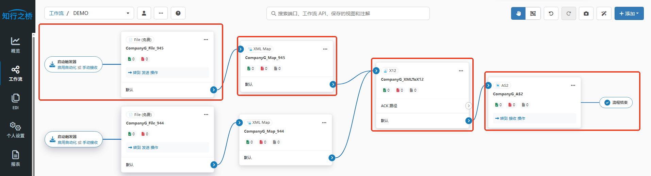This screenshot has height=176, width=651.
Task: Take a snapshot with the camera icon
Action: pyautogui.click(x=586, y=14)
